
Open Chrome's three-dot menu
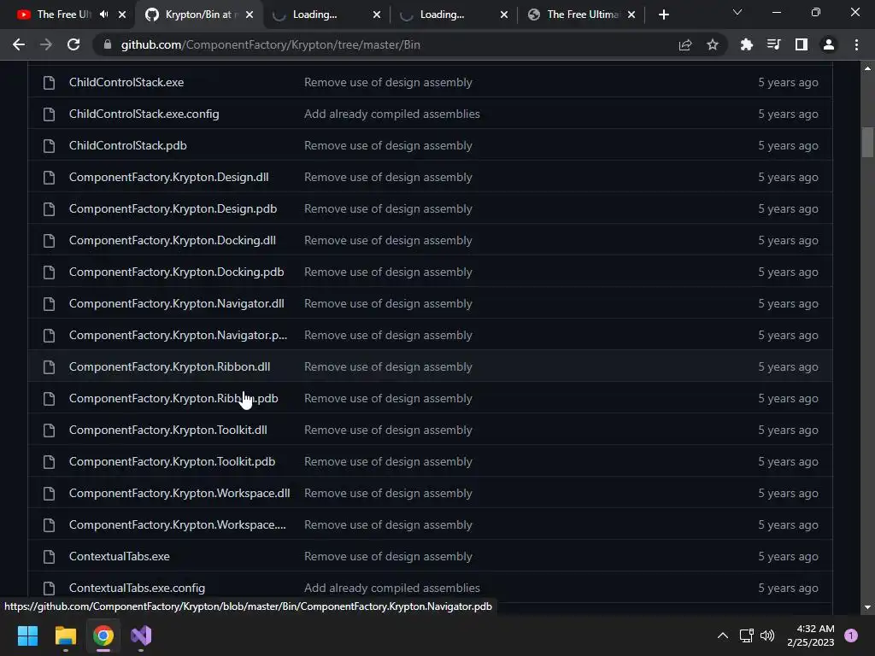click(x=856, y=44)
